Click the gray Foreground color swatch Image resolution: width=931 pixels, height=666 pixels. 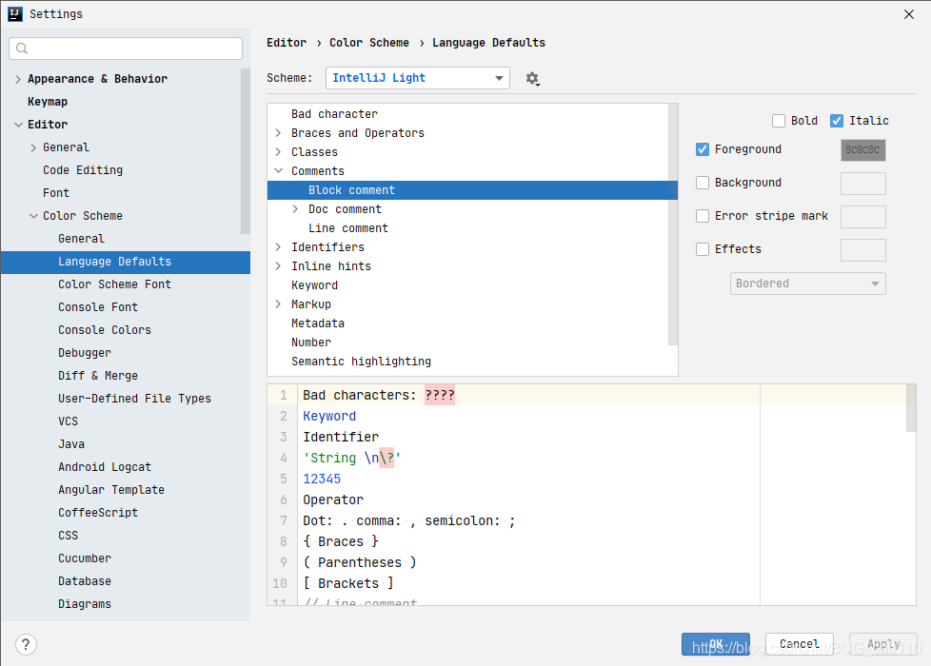pyautogui.click(x=862, y=149)
